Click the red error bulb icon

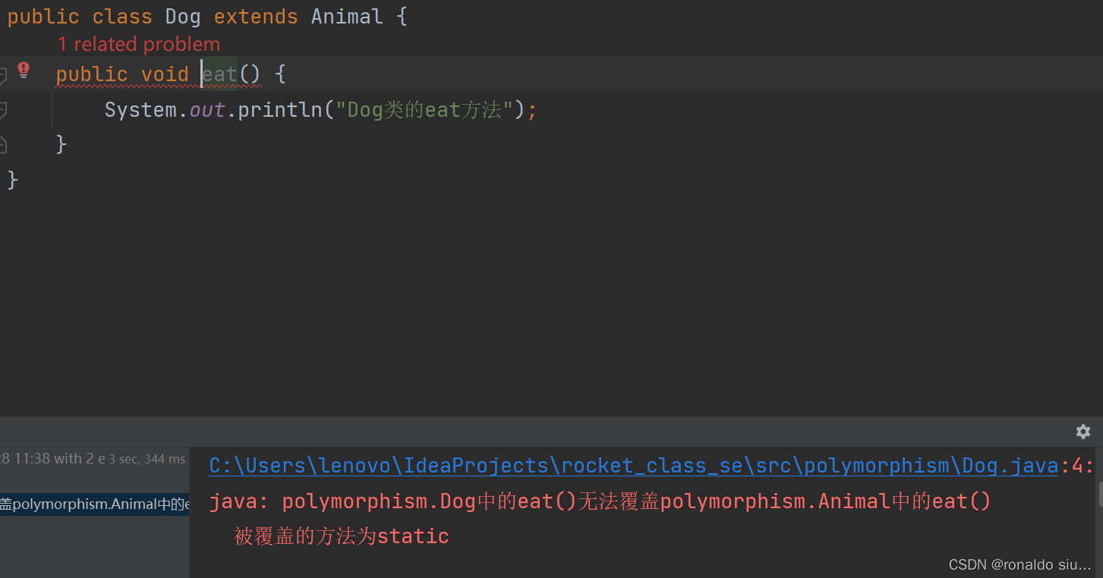click(x=24, y=71)
